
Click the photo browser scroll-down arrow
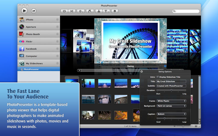pos(200,123)
